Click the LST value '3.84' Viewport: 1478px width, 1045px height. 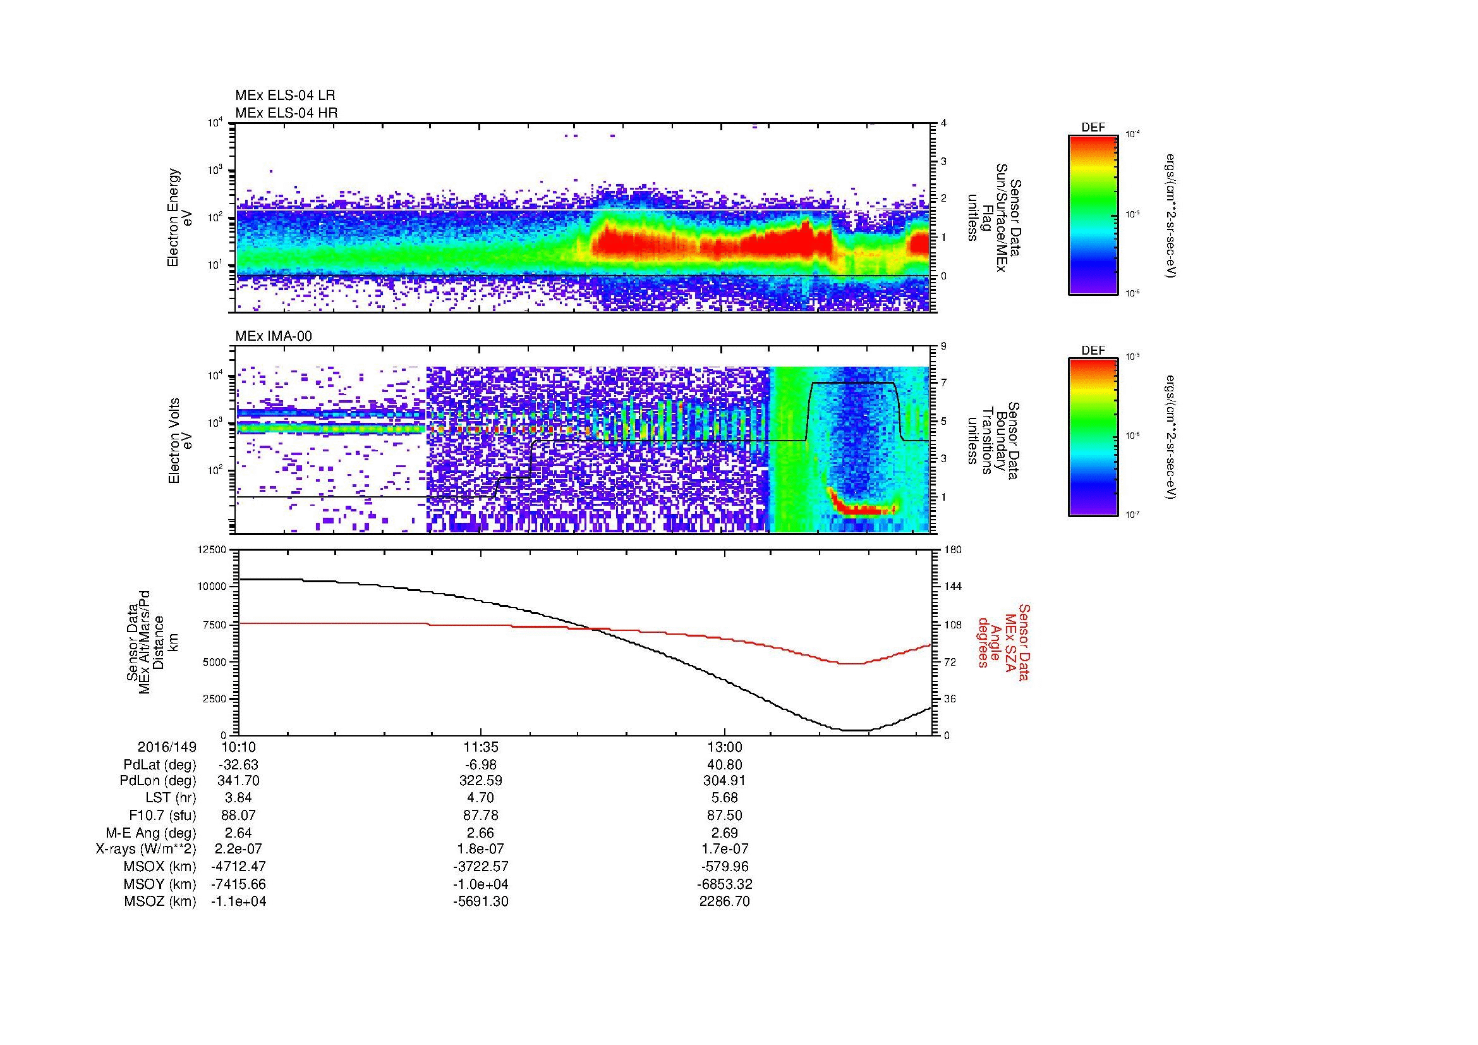[239, 799]
